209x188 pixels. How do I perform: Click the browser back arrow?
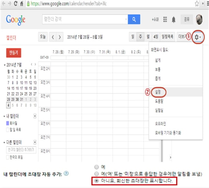[x=4, y=4]
